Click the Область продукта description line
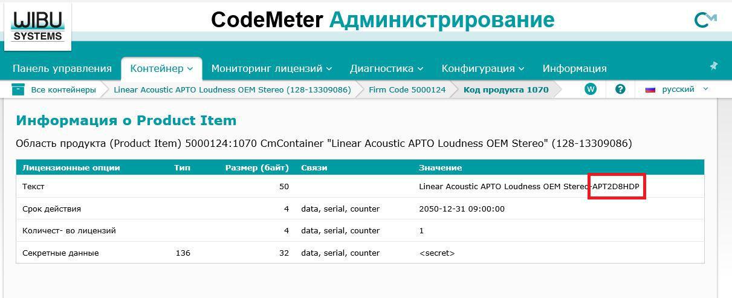This screenshot has height=298, width=732. pos(323,143)
